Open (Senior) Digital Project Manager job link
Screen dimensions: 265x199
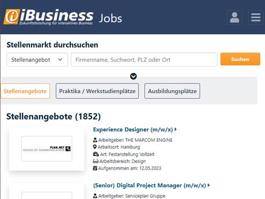150,186
